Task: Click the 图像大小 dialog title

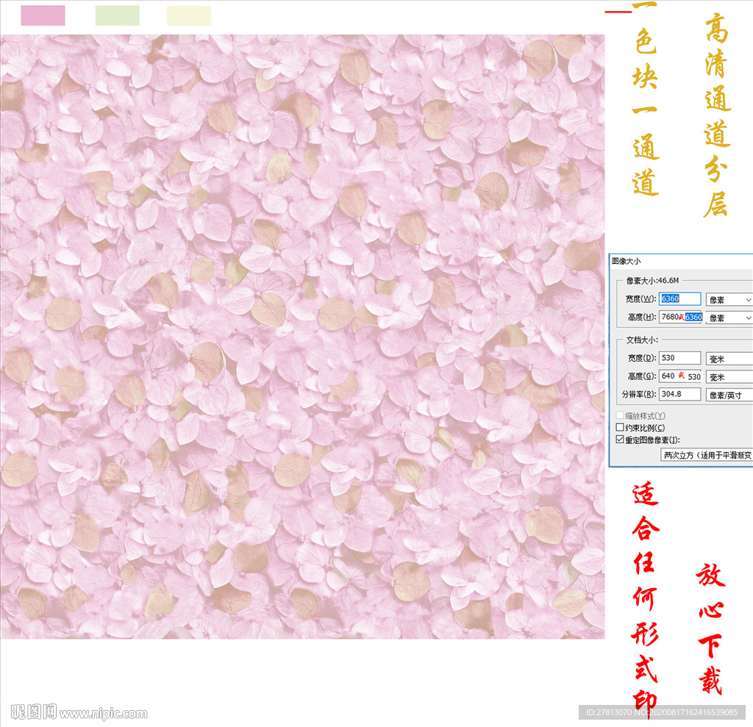Action: 627,260
